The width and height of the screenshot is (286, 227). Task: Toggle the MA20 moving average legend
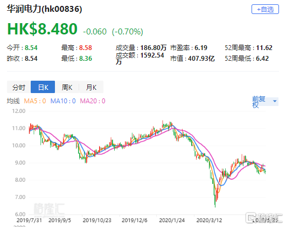93,101
